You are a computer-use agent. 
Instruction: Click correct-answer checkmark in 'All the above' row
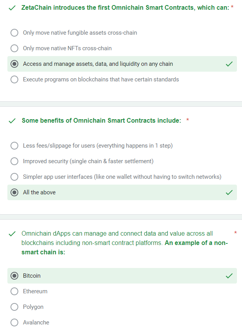point(229,192)
